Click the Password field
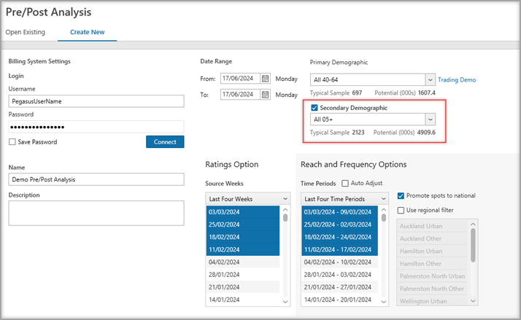Viewport: 521px width, 320px height. 96,127
